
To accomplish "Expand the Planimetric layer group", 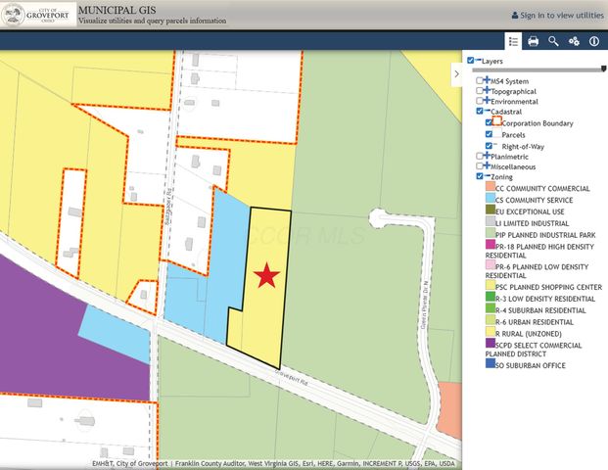I will (x=487, y=156).
